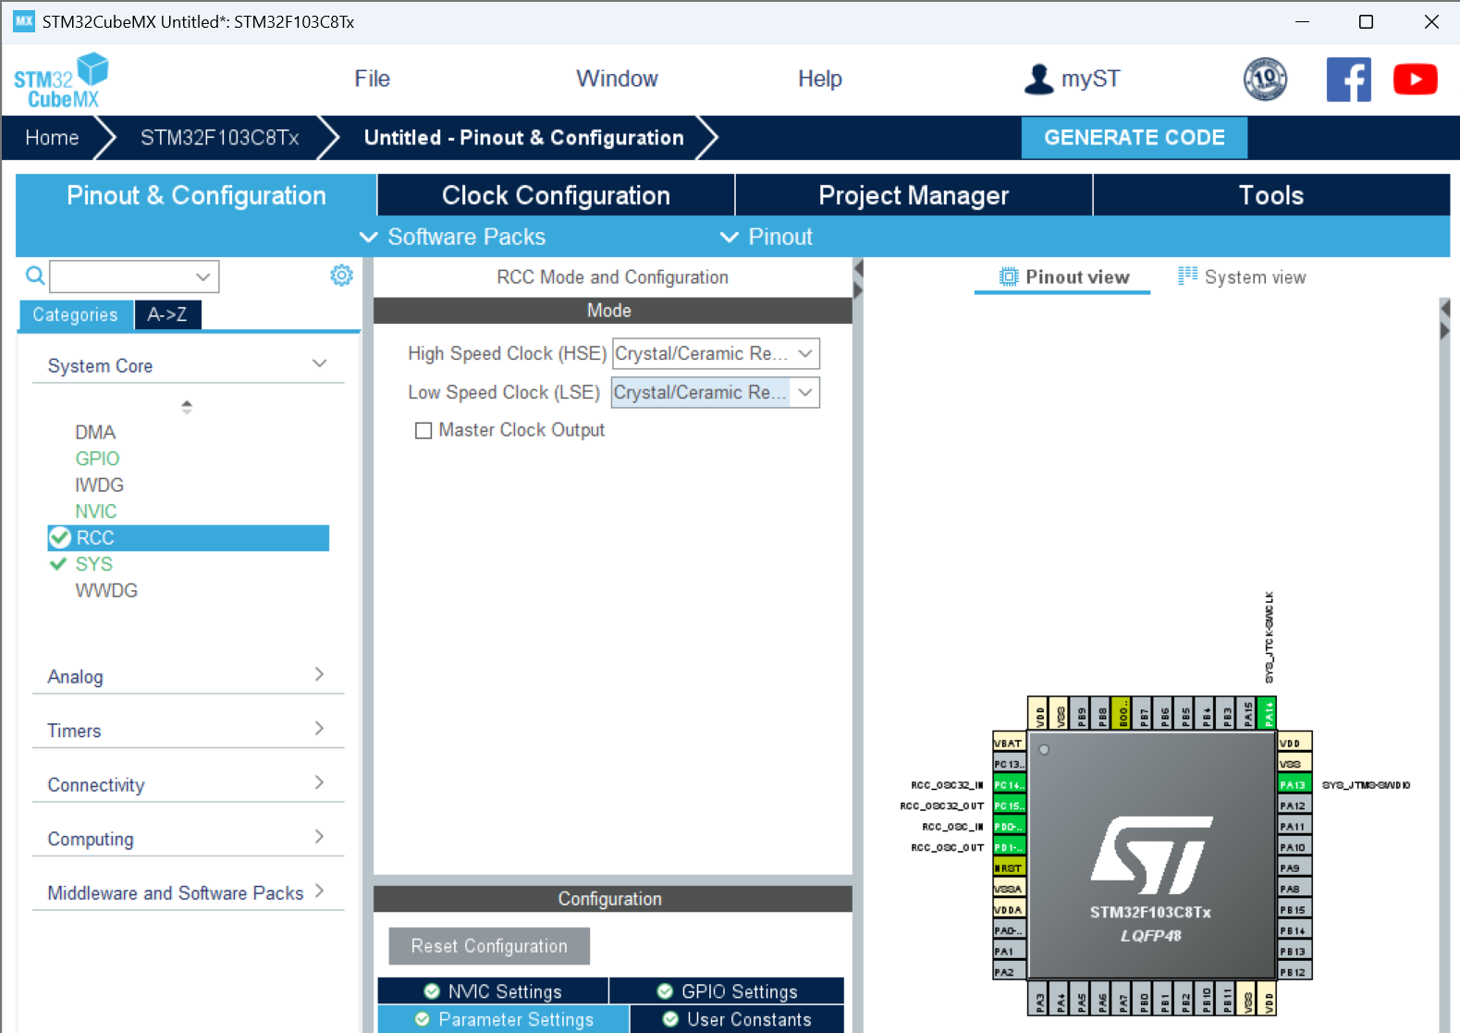Image resolution: width=1460 pixels, height=1033 pixels.
Task: Enable the Master Clock Output checkbox
Action: coord(423,430)
